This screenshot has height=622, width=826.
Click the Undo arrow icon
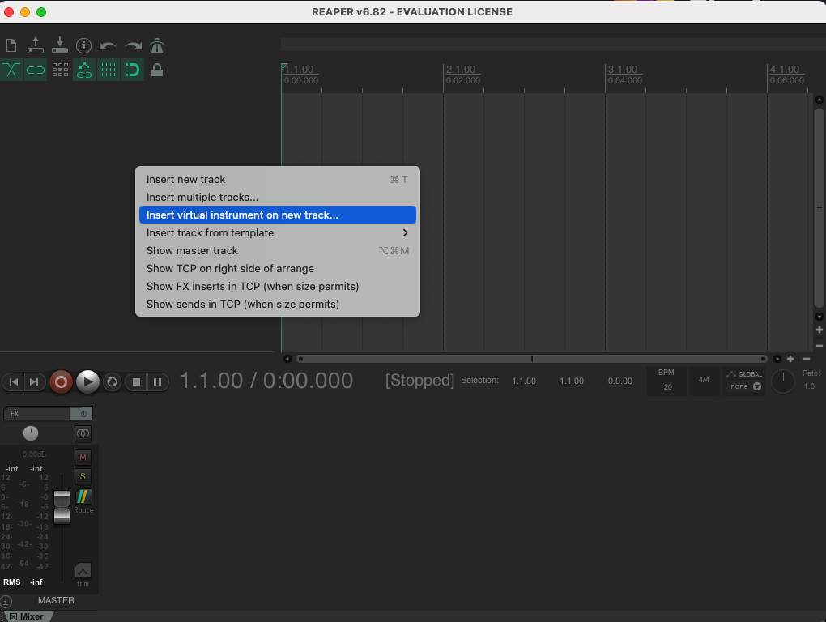(x=108, y=46)
